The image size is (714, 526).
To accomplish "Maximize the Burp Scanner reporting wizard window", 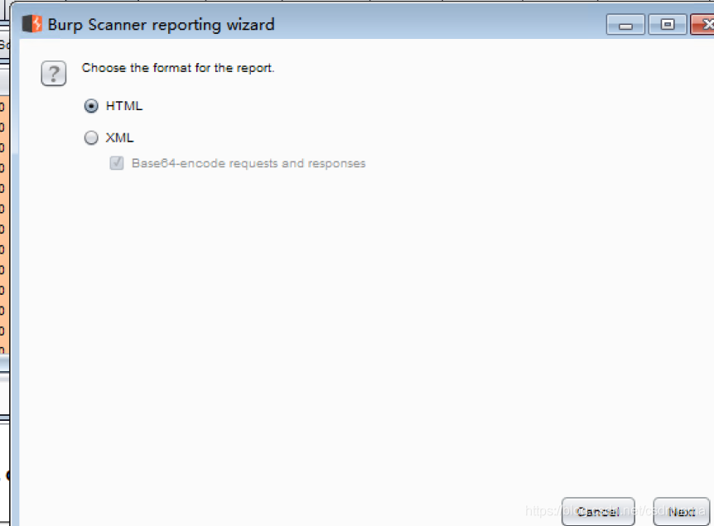I will coord(667,25).
